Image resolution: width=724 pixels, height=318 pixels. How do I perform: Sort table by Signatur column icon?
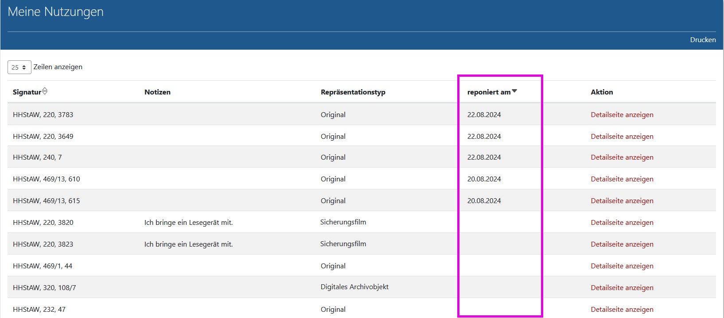[45, 91]
